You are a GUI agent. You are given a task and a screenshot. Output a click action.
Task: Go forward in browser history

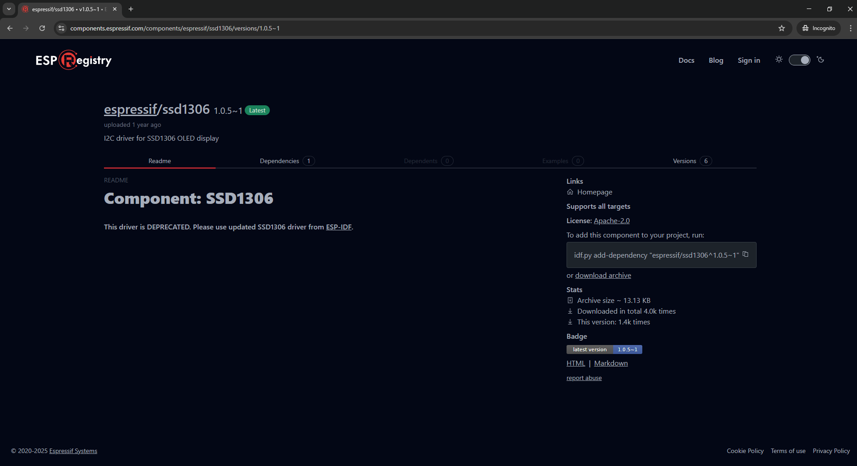pyautogui.click(x=26, y=28)
